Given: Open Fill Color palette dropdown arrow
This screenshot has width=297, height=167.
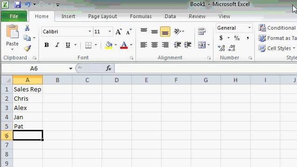Looking at the screenshot, I should pyautogui.click(x=116, y=45).
